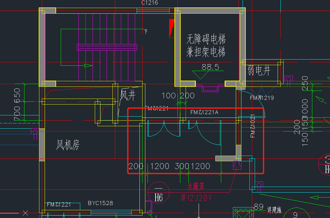330x218 pixels.
Task: Pick the green elevation triangle below 88.5
Action: (x=200, y=75)
